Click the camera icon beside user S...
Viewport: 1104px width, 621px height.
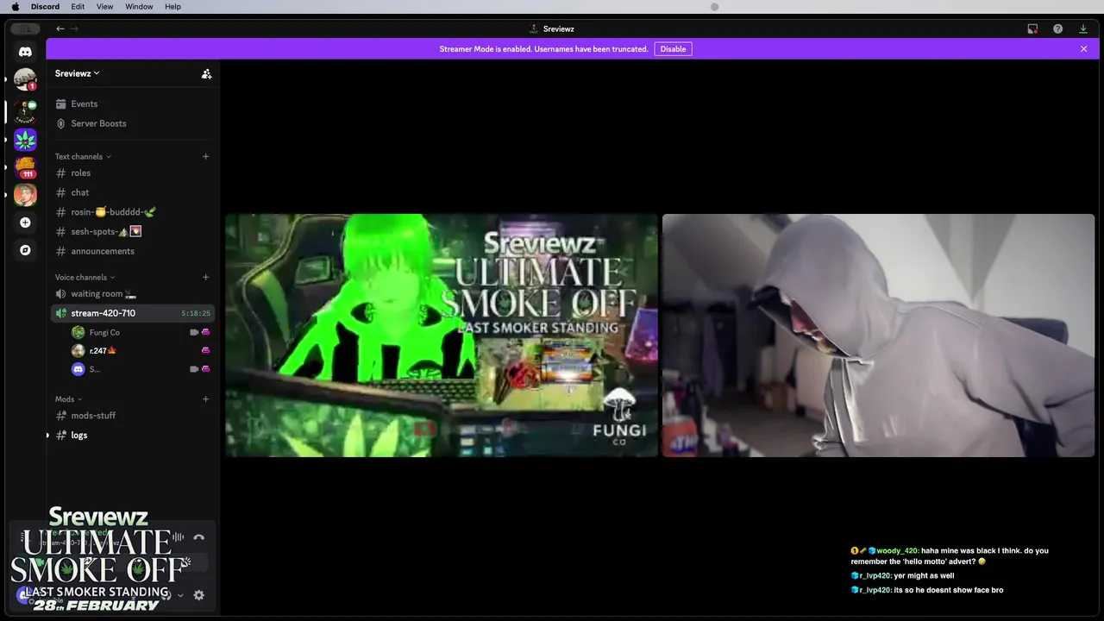click(x=194, y=369)
